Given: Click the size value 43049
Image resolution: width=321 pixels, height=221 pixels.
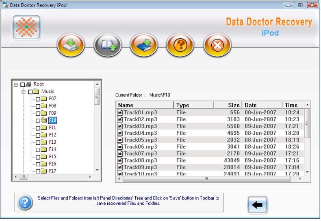Looking at the screenshot, I should [232, 160].
